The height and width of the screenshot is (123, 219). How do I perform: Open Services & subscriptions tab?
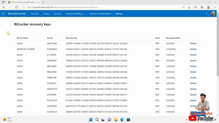tap(100, 14)
